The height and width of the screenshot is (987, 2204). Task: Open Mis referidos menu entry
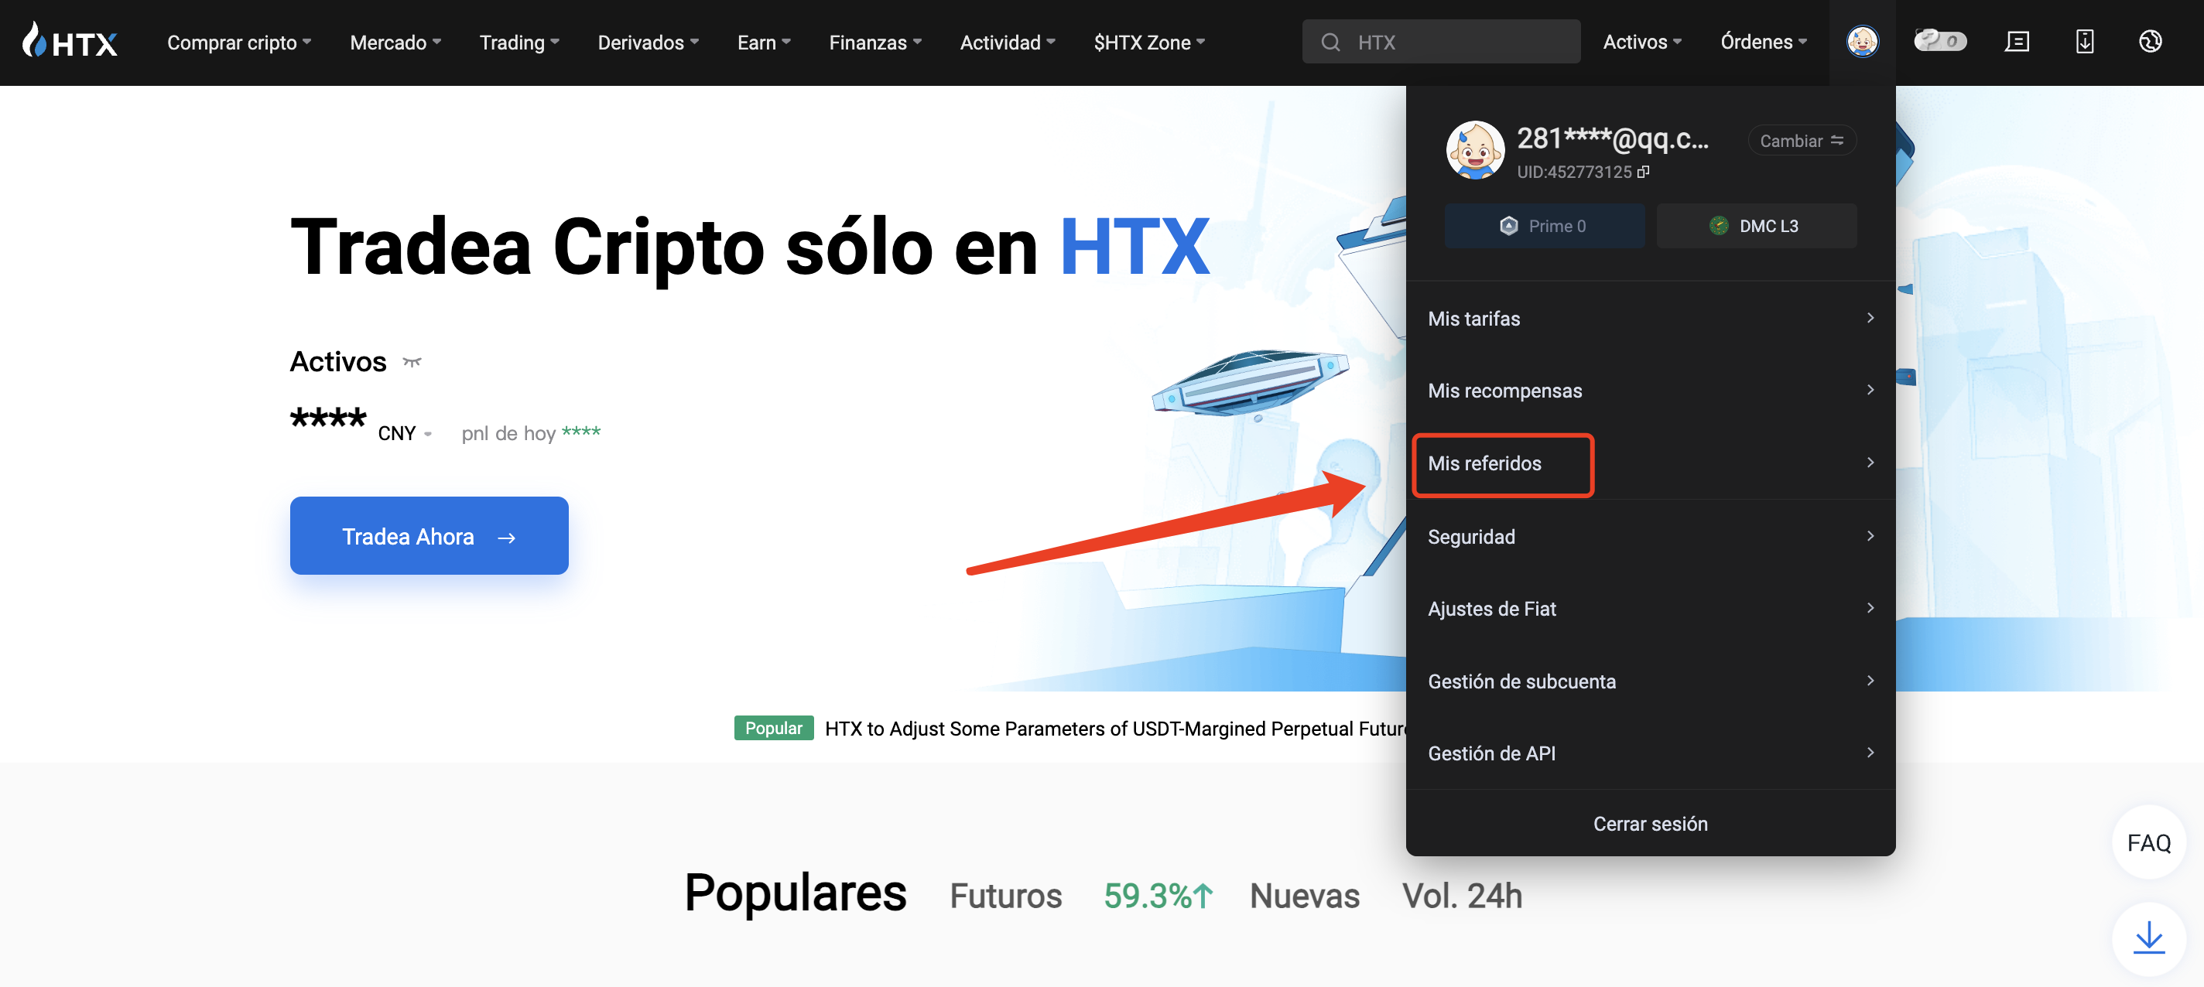pyautogui.click(x=1650, y=463)
